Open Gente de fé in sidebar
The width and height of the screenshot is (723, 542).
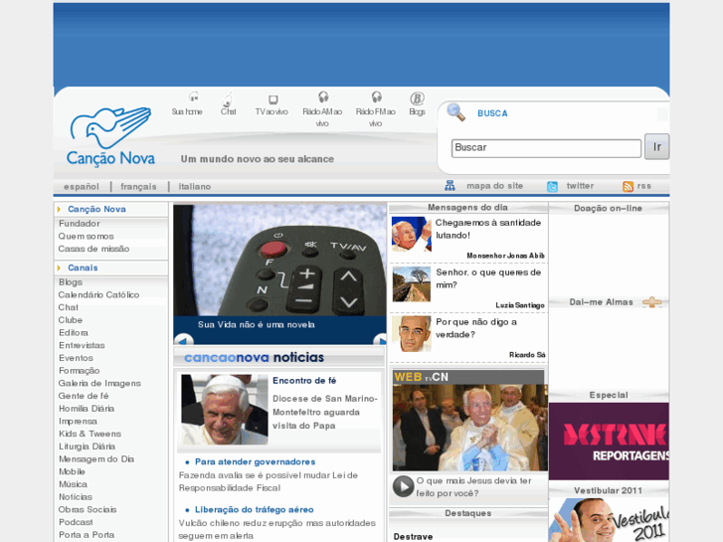[84, 396]
